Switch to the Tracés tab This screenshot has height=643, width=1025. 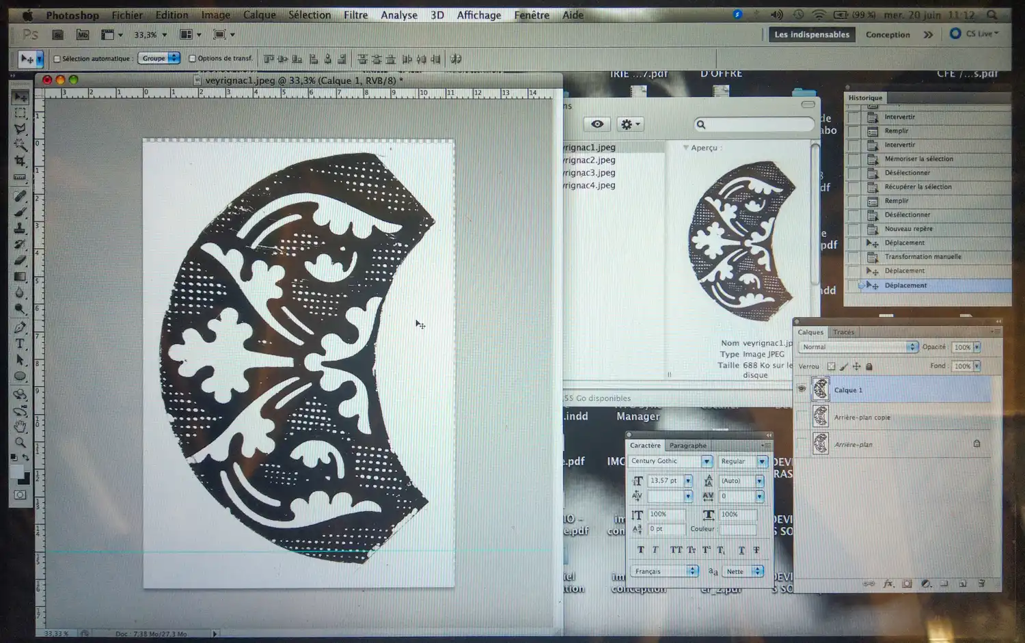pyautogui.click(x=843, y=332)
